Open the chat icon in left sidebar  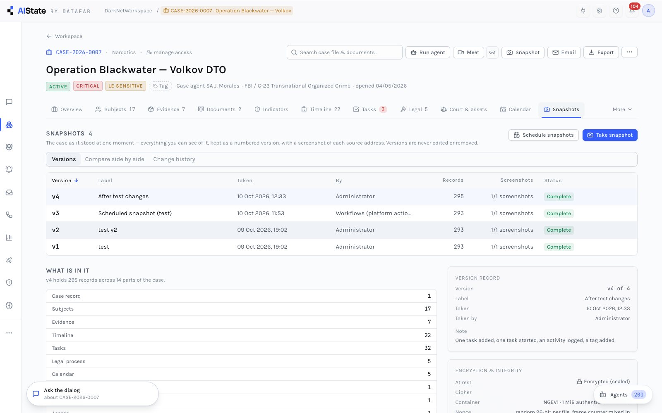9,102
